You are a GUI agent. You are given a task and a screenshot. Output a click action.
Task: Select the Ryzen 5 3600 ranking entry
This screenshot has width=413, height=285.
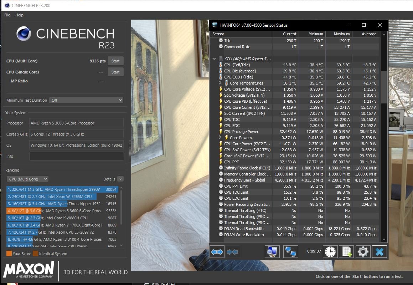62,211
